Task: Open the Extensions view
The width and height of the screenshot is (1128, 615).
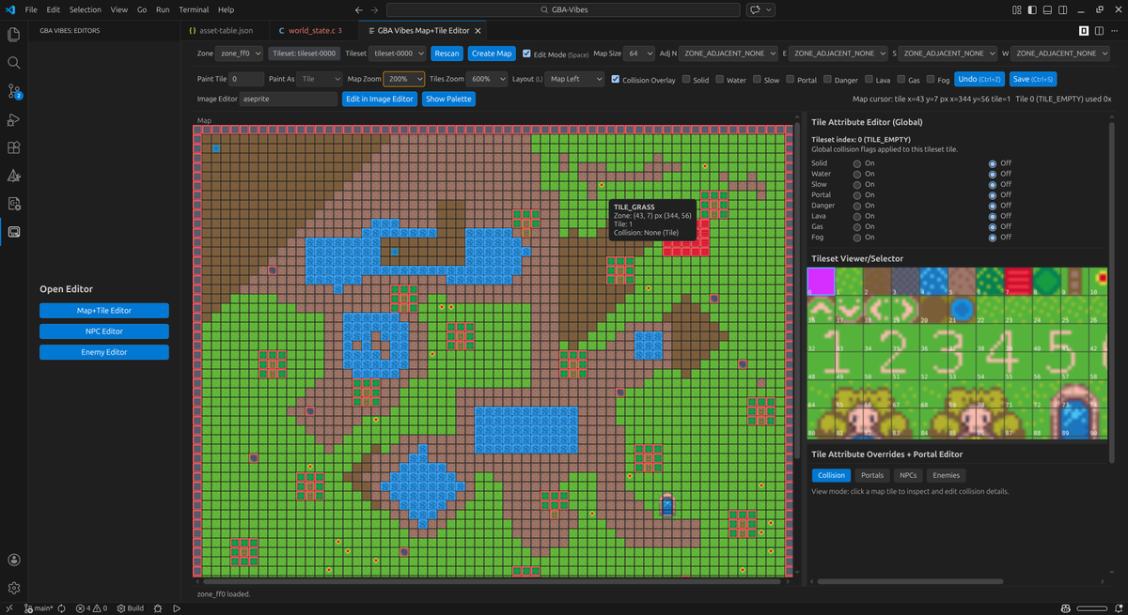Action: click(14, 147)
